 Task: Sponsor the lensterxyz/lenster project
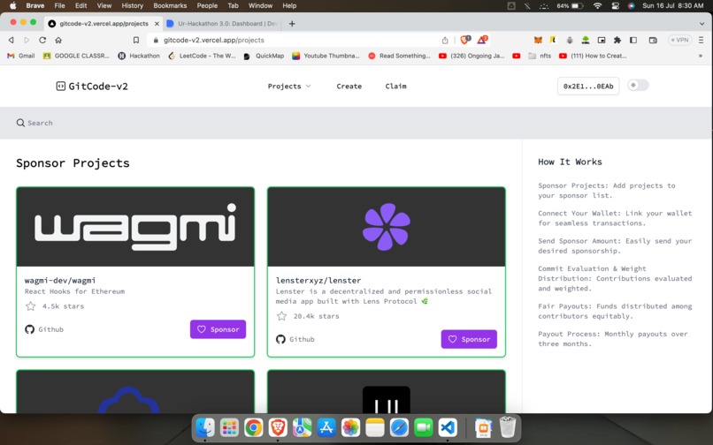(469, 339)
